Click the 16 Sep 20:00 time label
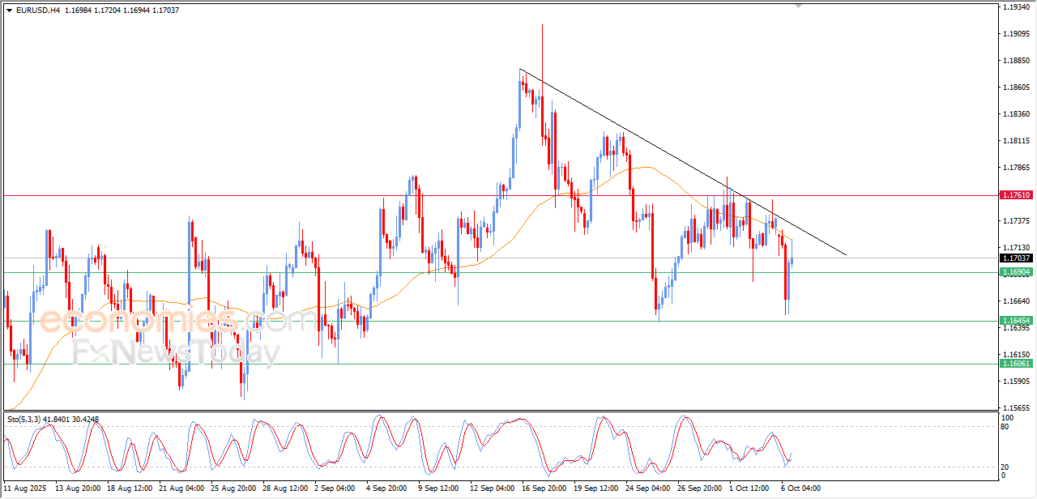Image resolution: width=1037 pixels, height=499 pixels. pyautogui.click(x=543, y=488)
